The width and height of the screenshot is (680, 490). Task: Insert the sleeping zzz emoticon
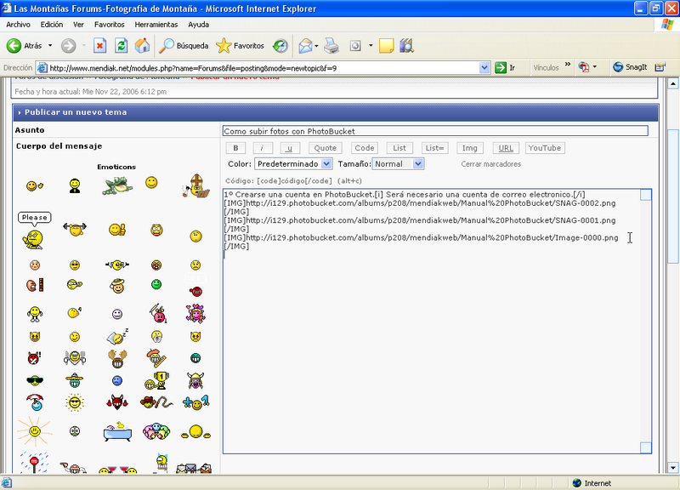[117, 336]
